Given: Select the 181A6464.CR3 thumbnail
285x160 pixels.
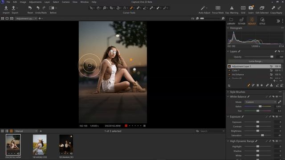Looking at the screenshot, I should (x=66, y=145).
